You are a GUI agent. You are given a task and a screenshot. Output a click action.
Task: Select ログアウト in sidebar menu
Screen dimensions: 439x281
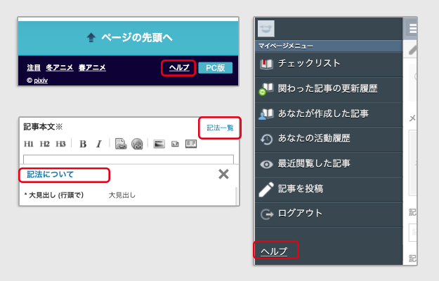[300, 213]
